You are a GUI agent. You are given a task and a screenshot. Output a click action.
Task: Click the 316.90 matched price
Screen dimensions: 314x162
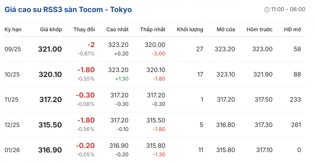coord(50,150)
